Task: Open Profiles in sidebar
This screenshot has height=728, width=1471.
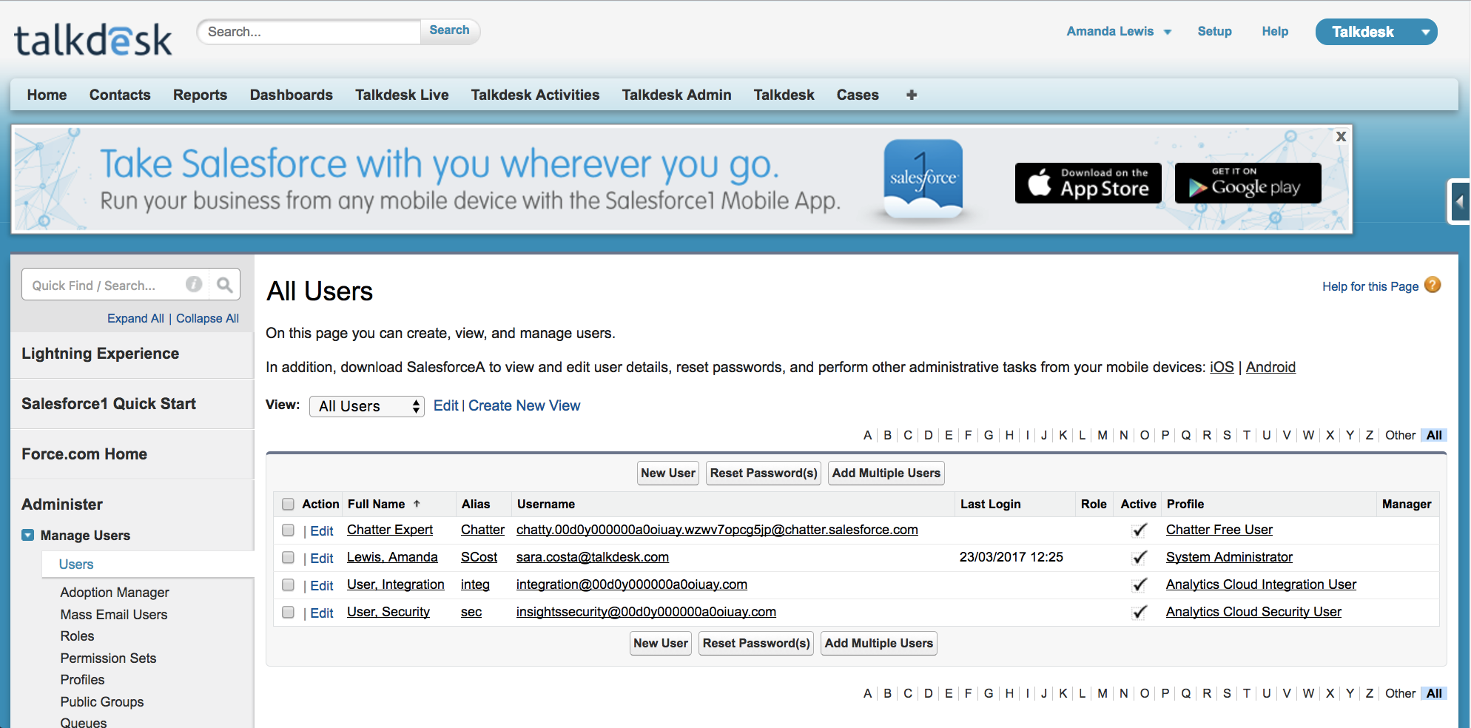Action: tap(82, 680)
